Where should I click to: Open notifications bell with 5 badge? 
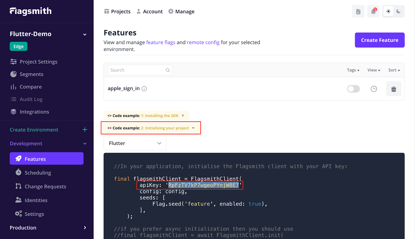click(373, 11)
